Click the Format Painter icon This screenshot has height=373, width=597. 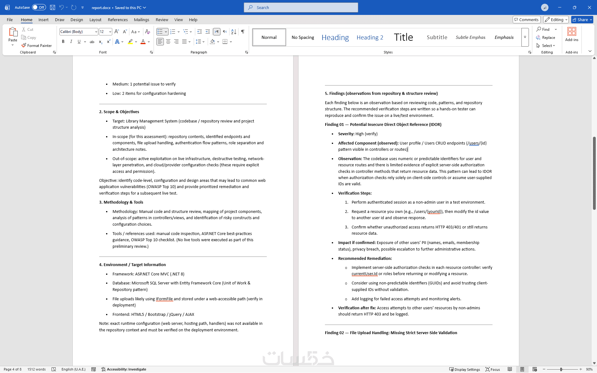click(24, 45)
